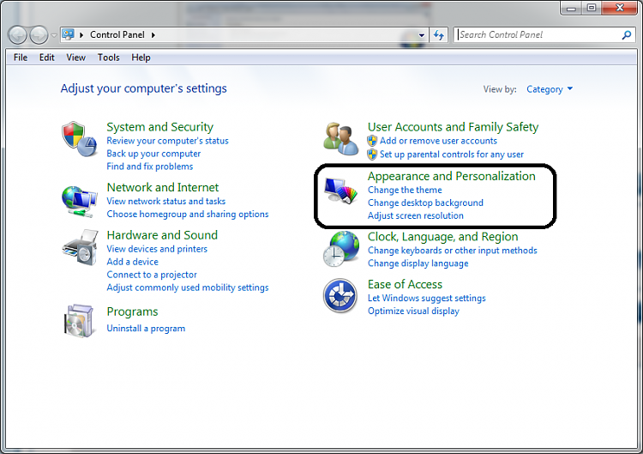Image resolution: width=643 pixels, height=454 pixels.
Task: Open the User Accounts people icon
Action: (x=340, y=139)
